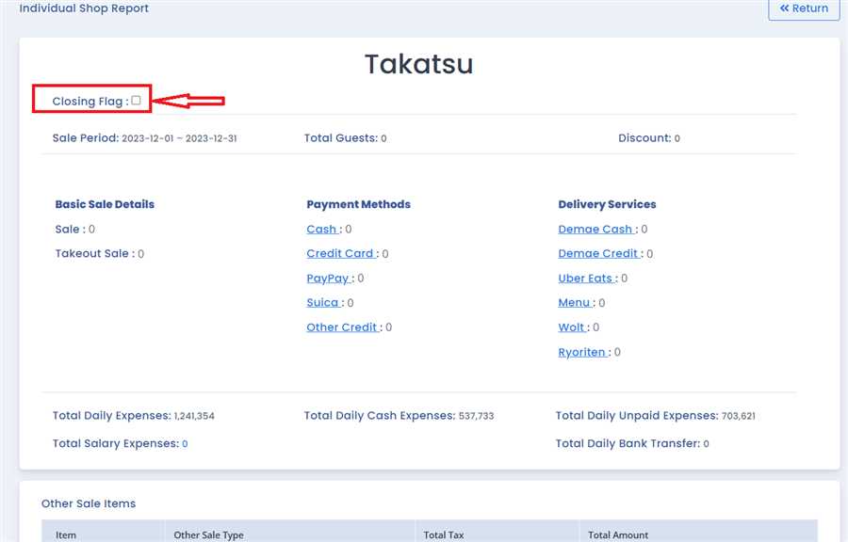This screenshot has height=542, width=848.
Task: Open the Other Credit link
Action: click(342, 327)
